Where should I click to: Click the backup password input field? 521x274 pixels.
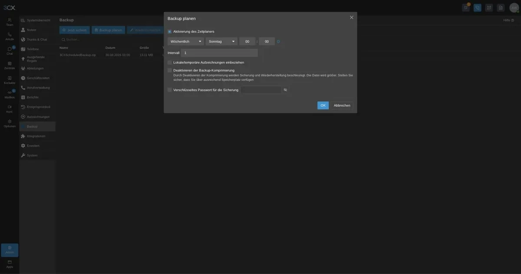coord(261,90)
